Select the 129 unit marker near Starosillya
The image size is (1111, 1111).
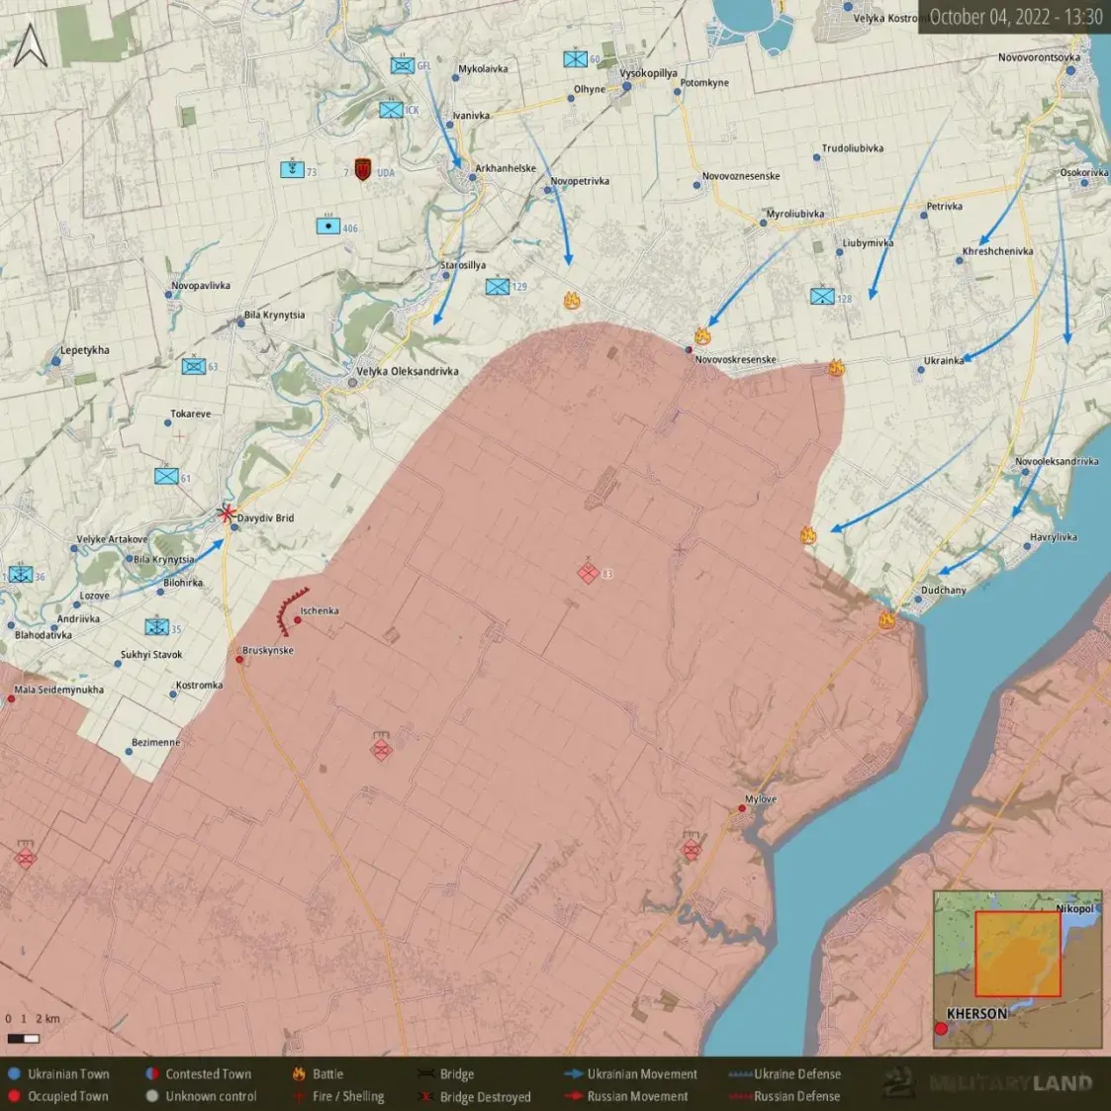[x=497, y=287]
